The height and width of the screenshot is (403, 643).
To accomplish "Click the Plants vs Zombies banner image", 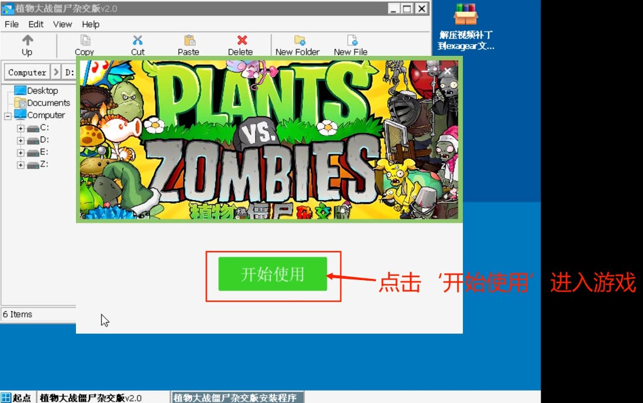I will point(269,139).
